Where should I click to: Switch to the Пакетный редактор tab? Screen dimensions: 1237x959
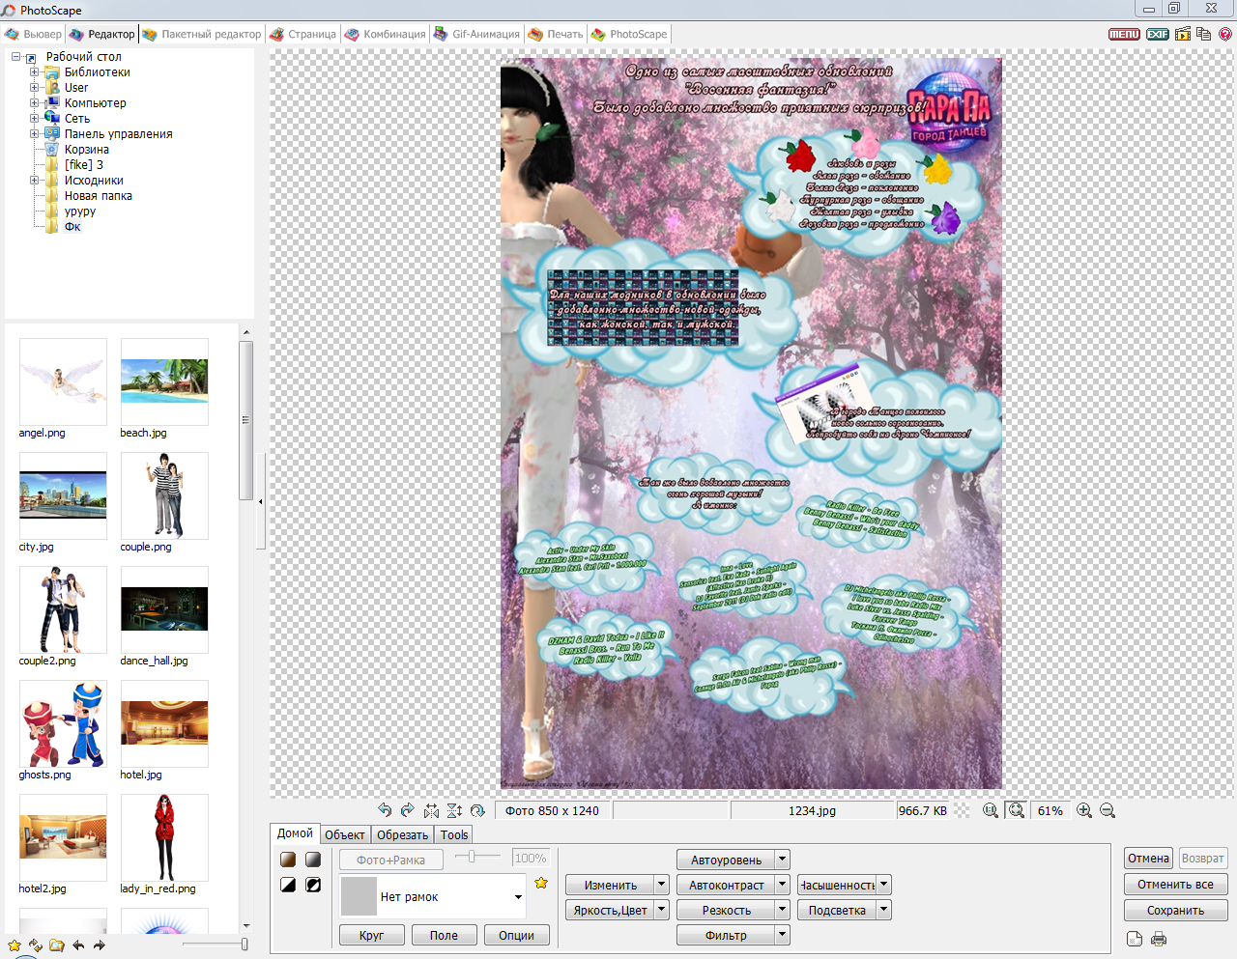click(x=202, y=34)
